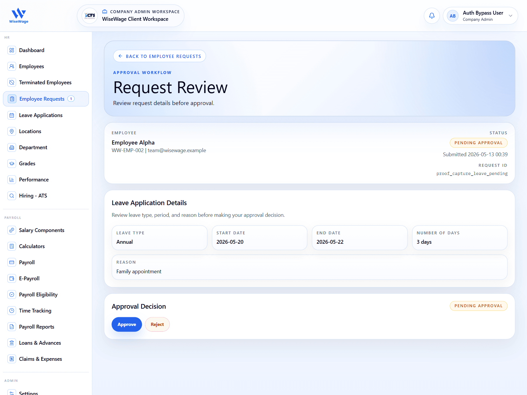Viewport: 527px width, 395px height.
Task: Click the Locations pin icon
Action: tap(12, 131)
